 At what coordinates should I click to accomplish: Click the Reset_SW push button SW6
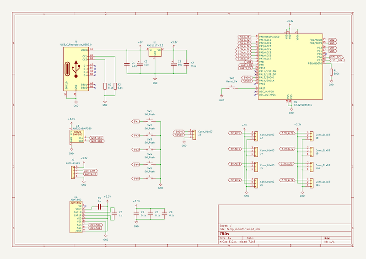tap(233, 88)
